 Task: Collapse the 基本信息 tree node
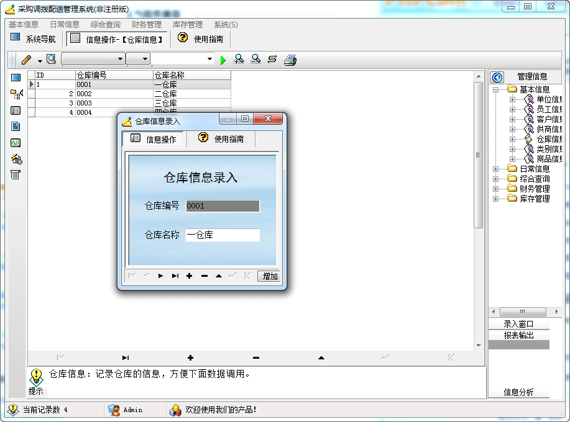tap(496, 89)
